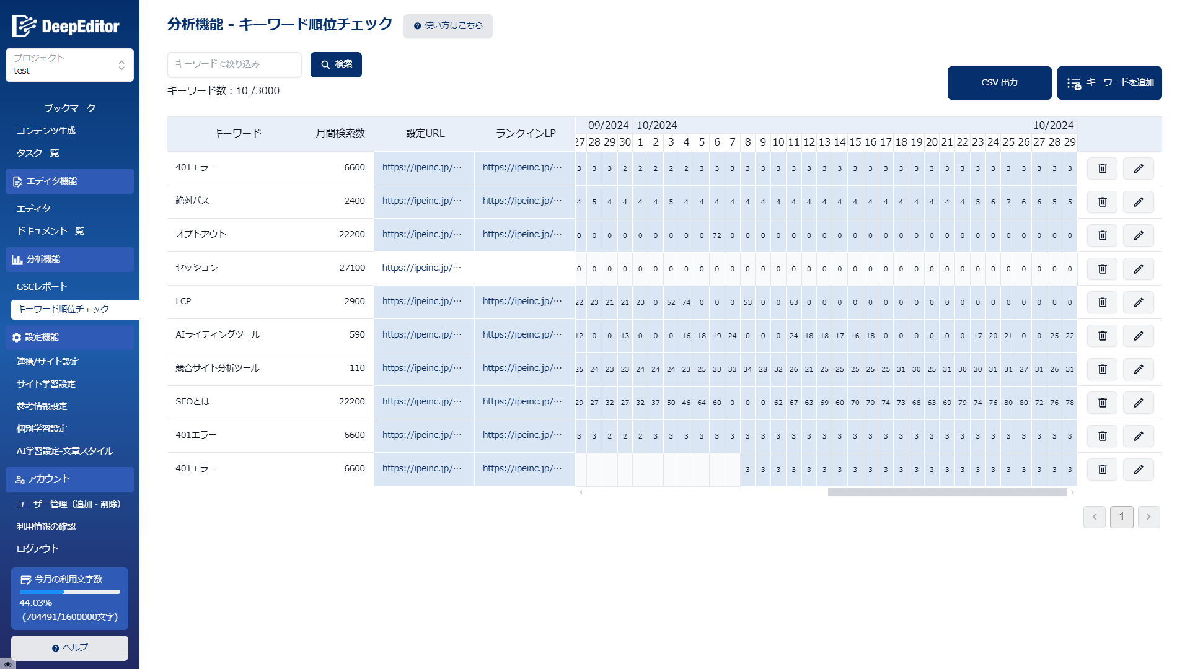Image resolution: width=1190 pixels, height=669 pixels.
Task: Delete the SEOとは keyword
Action: 1102,403
